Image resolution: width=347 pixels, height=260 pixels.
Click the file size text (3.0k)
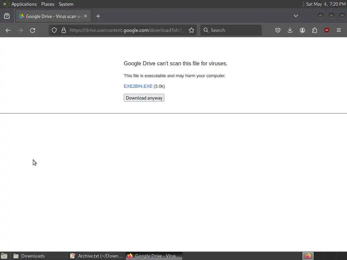[x=159, y=86]
